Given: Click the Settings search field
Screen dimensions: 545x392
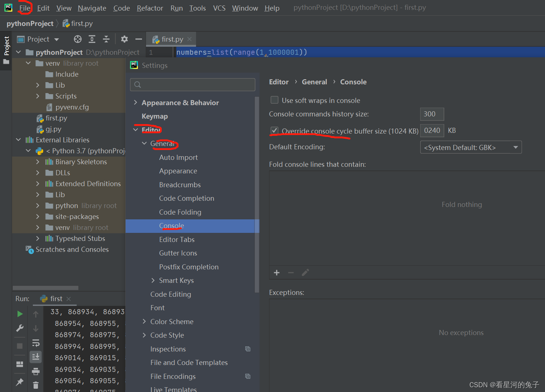Looking at the screenshot, I should click(192, 85).
